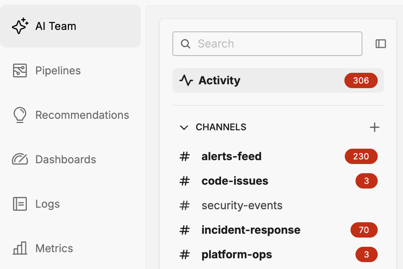The height and width of the screenshot is (269, 403).
Task: Click the AI Team sparkle icon
Action: click(20, 26)
